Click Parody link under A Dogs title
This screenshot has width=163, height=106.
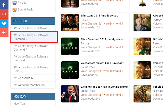(157, 20)
